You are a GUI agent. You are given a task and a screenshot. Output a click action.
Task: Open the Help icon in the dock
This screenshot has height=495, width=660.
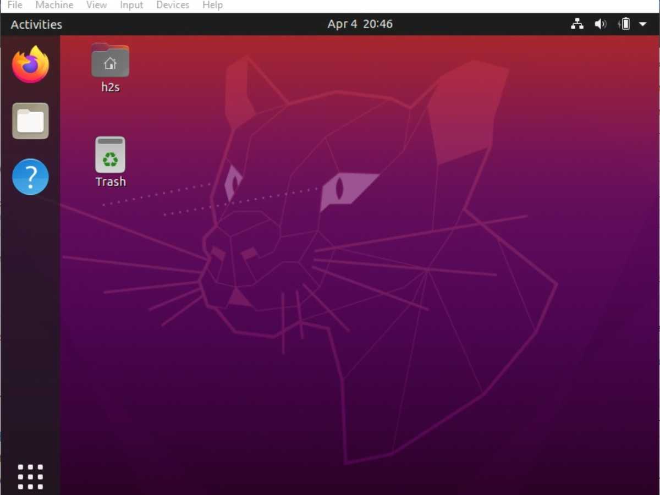click(31, 177)
